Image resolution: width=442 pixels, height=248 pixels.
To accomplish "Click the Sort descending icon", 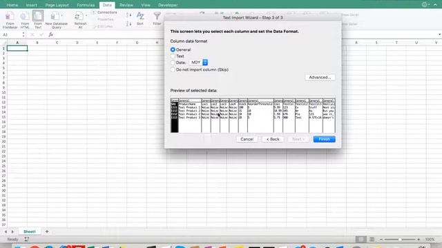I will (x=128, y=24).
